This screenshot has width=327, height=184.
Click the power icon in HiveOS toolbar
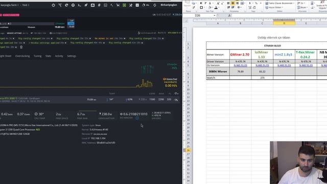[x=53, y=5]
